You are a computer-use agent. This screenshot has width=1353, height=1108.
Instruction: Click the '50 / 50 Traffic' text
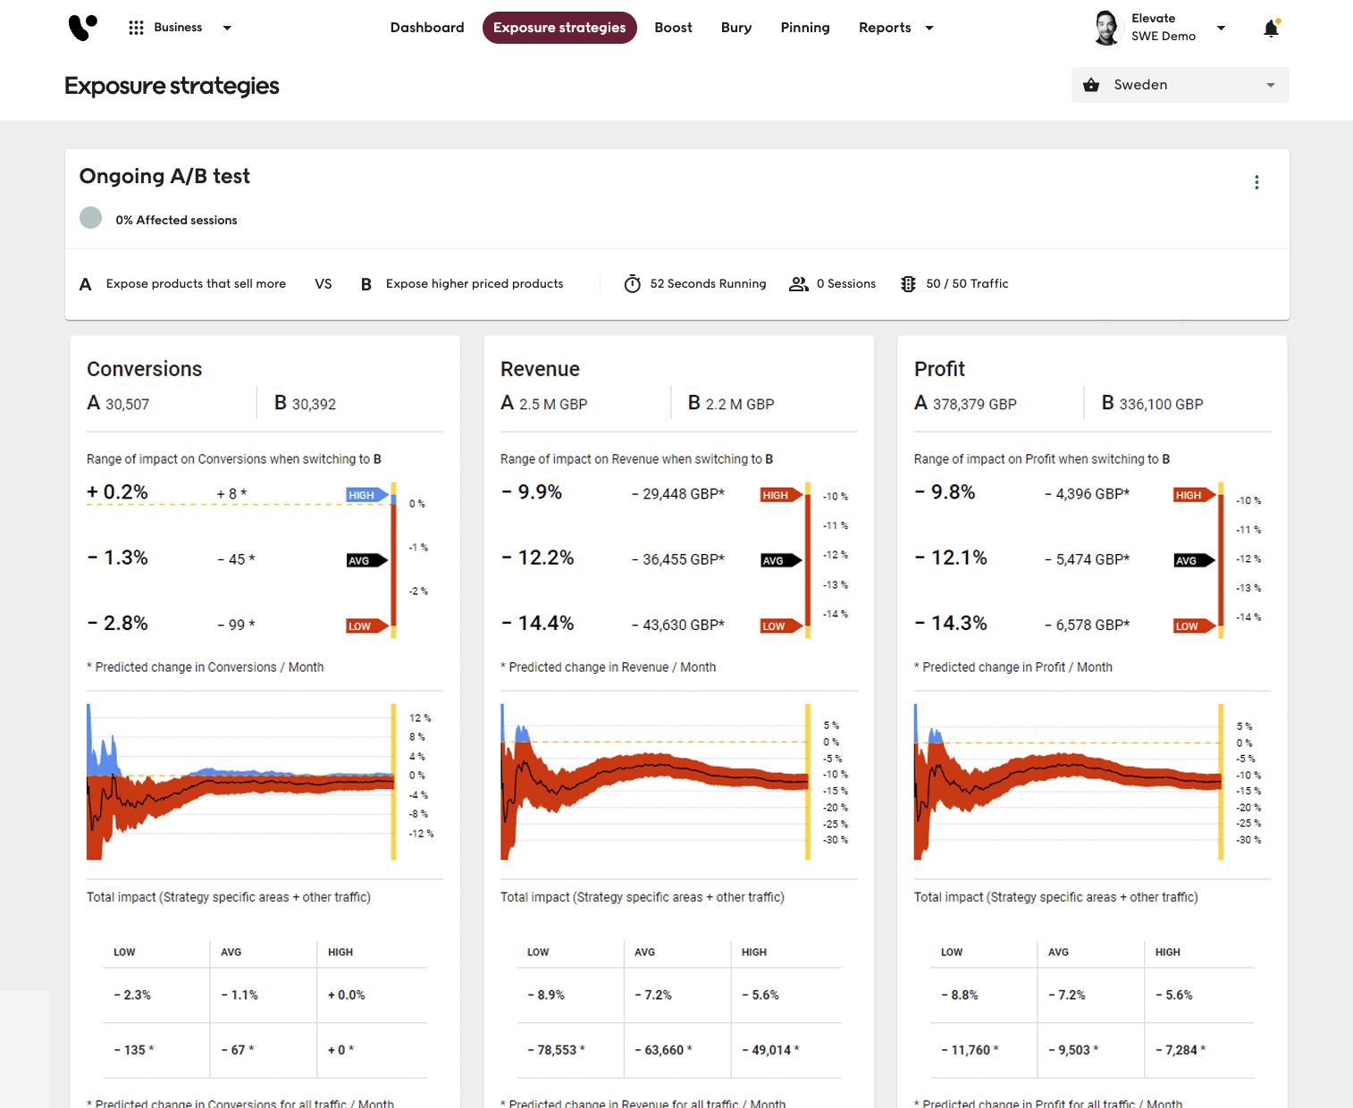tap(967, 284)
